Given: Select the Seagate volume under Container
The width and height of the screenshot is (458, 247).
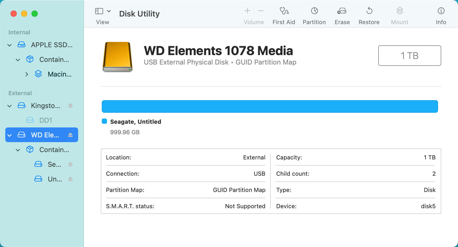Looking at the screenshot, I should coord(54,164).
